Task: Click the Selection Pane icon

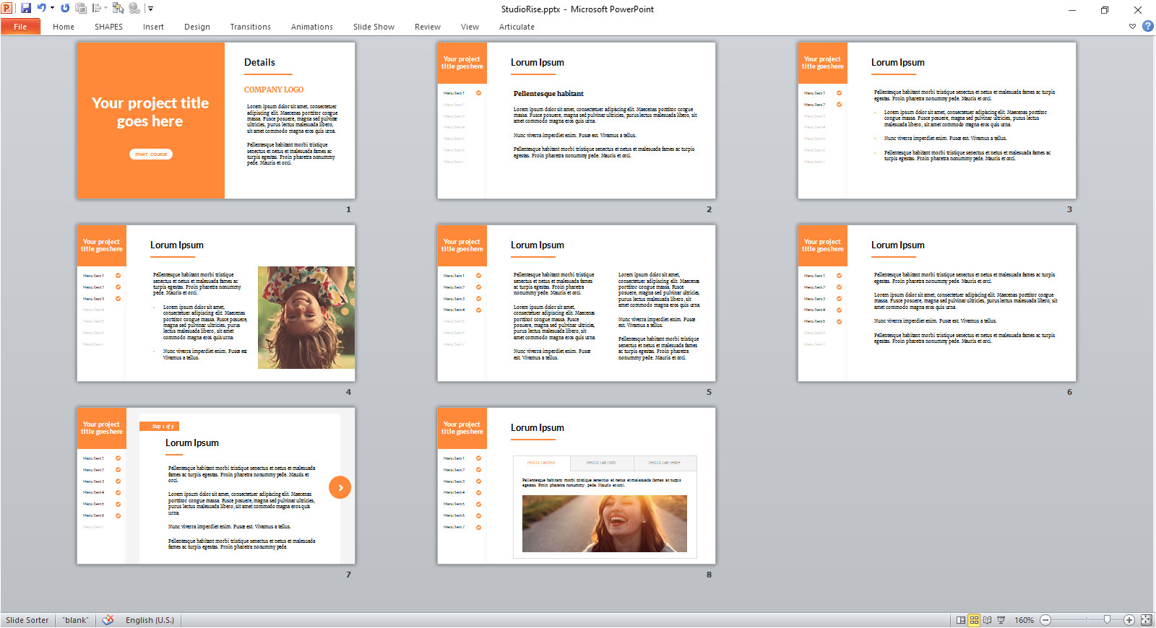Action: pos(118,8)
